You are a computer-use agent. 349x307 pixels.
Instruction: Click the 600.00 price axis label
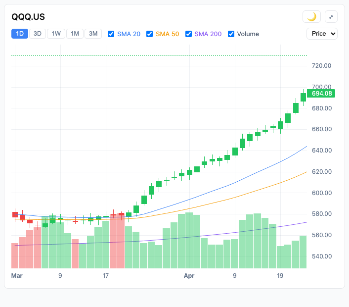click(322, 193)
